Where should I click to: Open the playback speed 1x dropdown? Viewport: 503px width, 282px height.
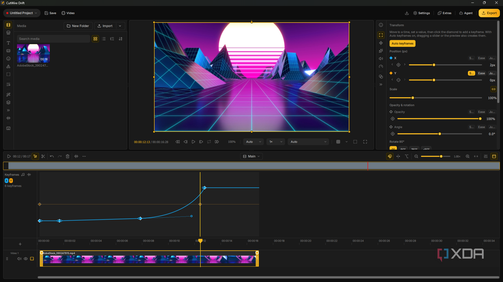[276, 142]
